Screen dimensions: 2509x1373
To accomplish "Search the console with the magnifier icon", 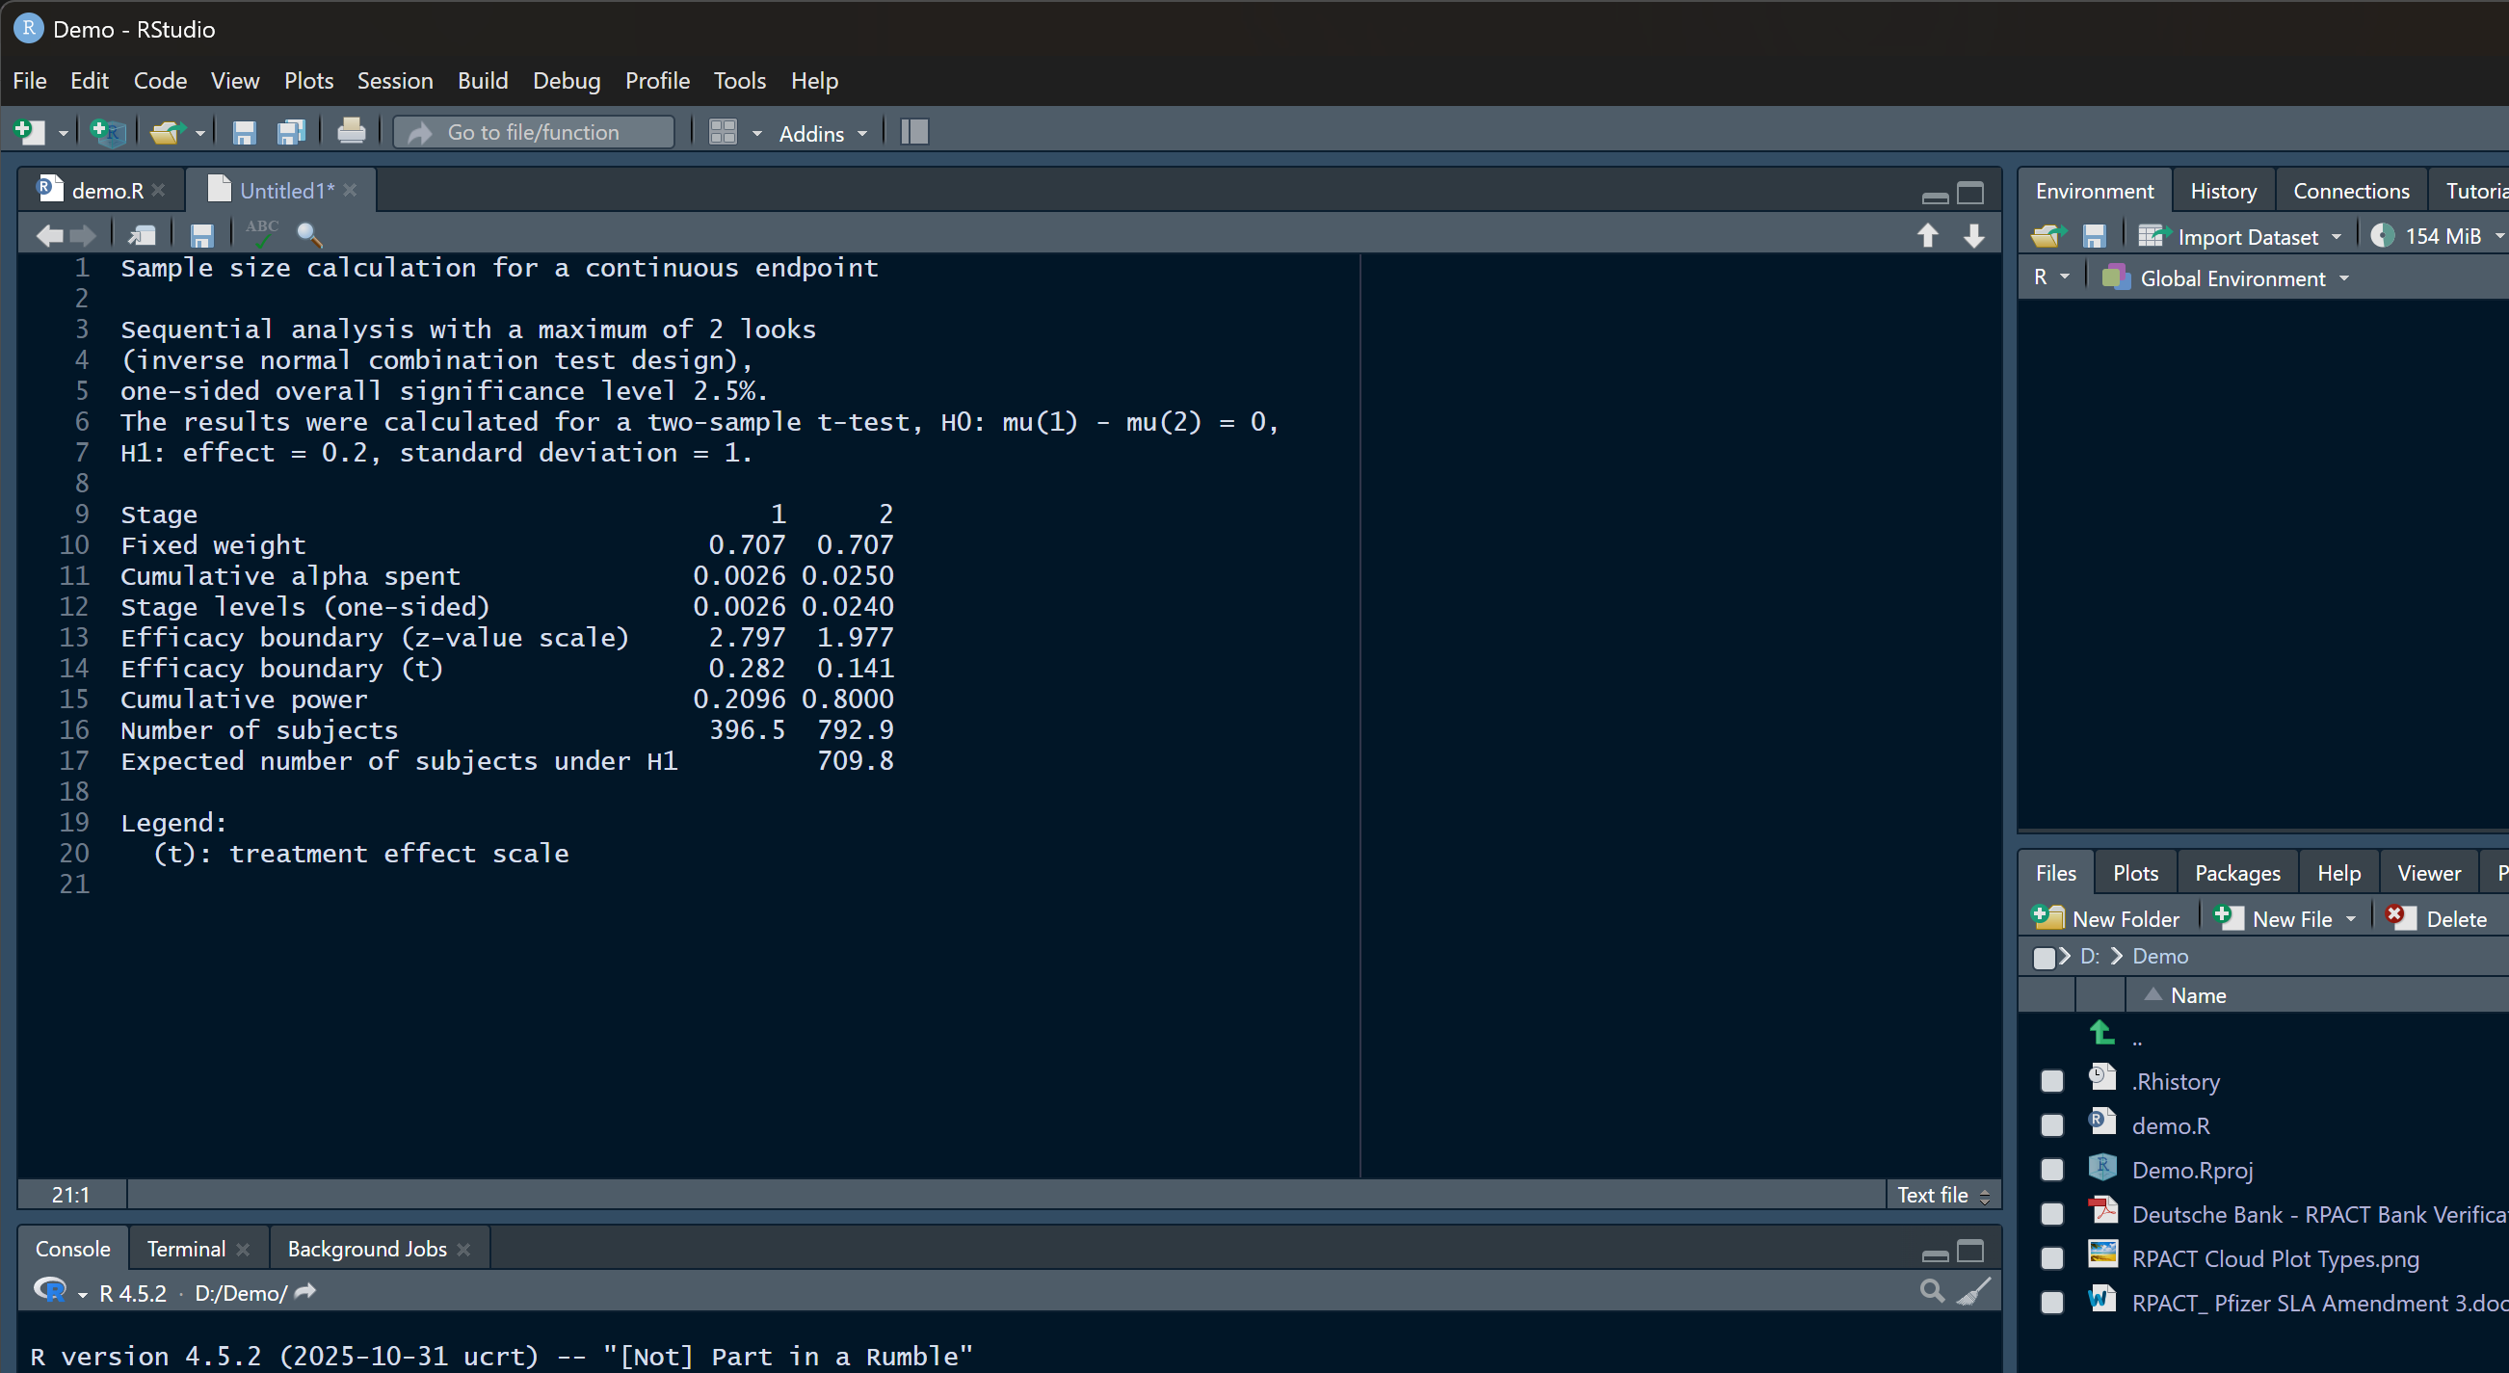I will (1933, 1292).
